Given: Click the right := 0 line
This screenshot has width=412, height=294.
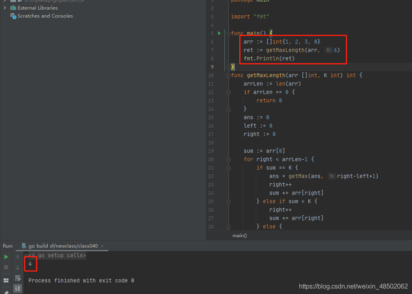Looking at the screenshot, I should pos(259,134).
